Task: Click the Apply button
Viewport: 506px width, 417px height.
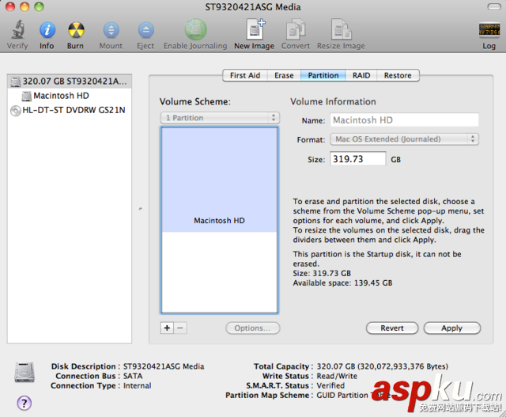Action: tap(451, 328)
